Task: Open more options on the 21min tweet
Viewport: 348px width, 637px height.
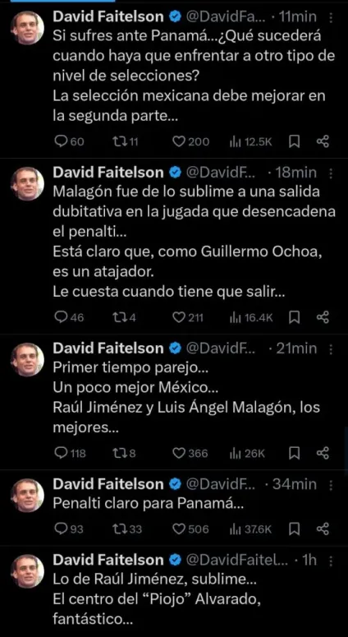Action: [332, 349]
